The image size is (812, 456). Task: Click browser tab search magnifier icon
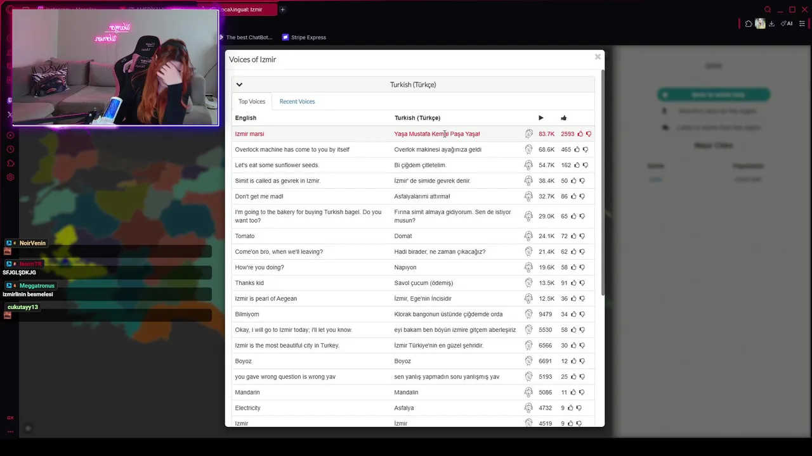[768, 9]
